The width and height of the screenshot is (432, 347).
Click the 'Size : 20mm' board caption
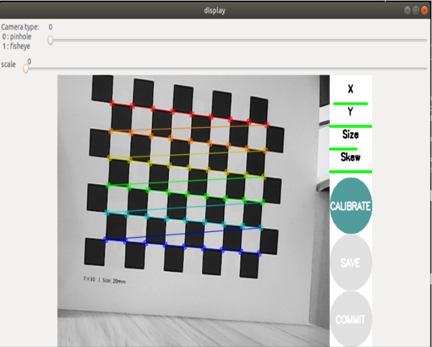pyautogui.click(x=114, y=281)
